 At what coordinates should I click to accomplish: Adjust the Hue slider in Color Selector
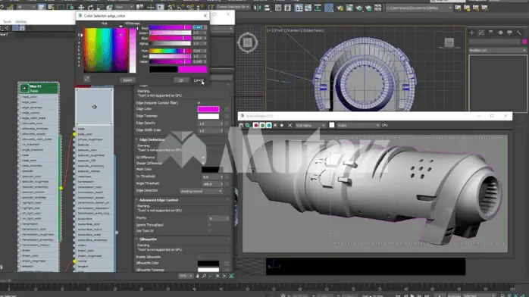point(171,51)
